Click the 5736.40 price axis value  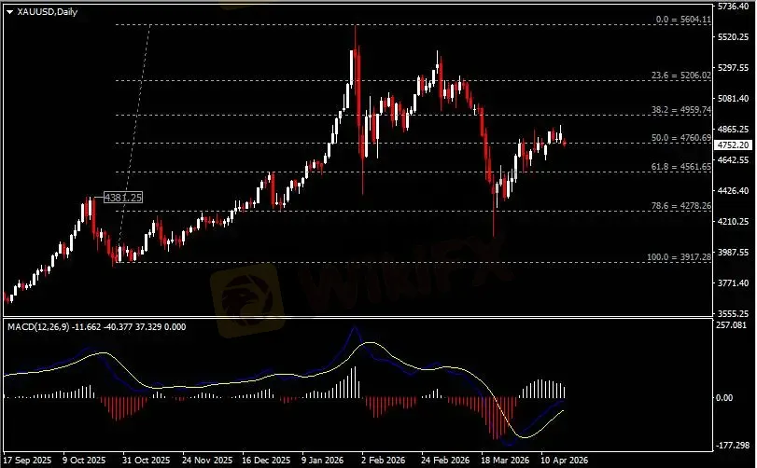coord(734,7)
